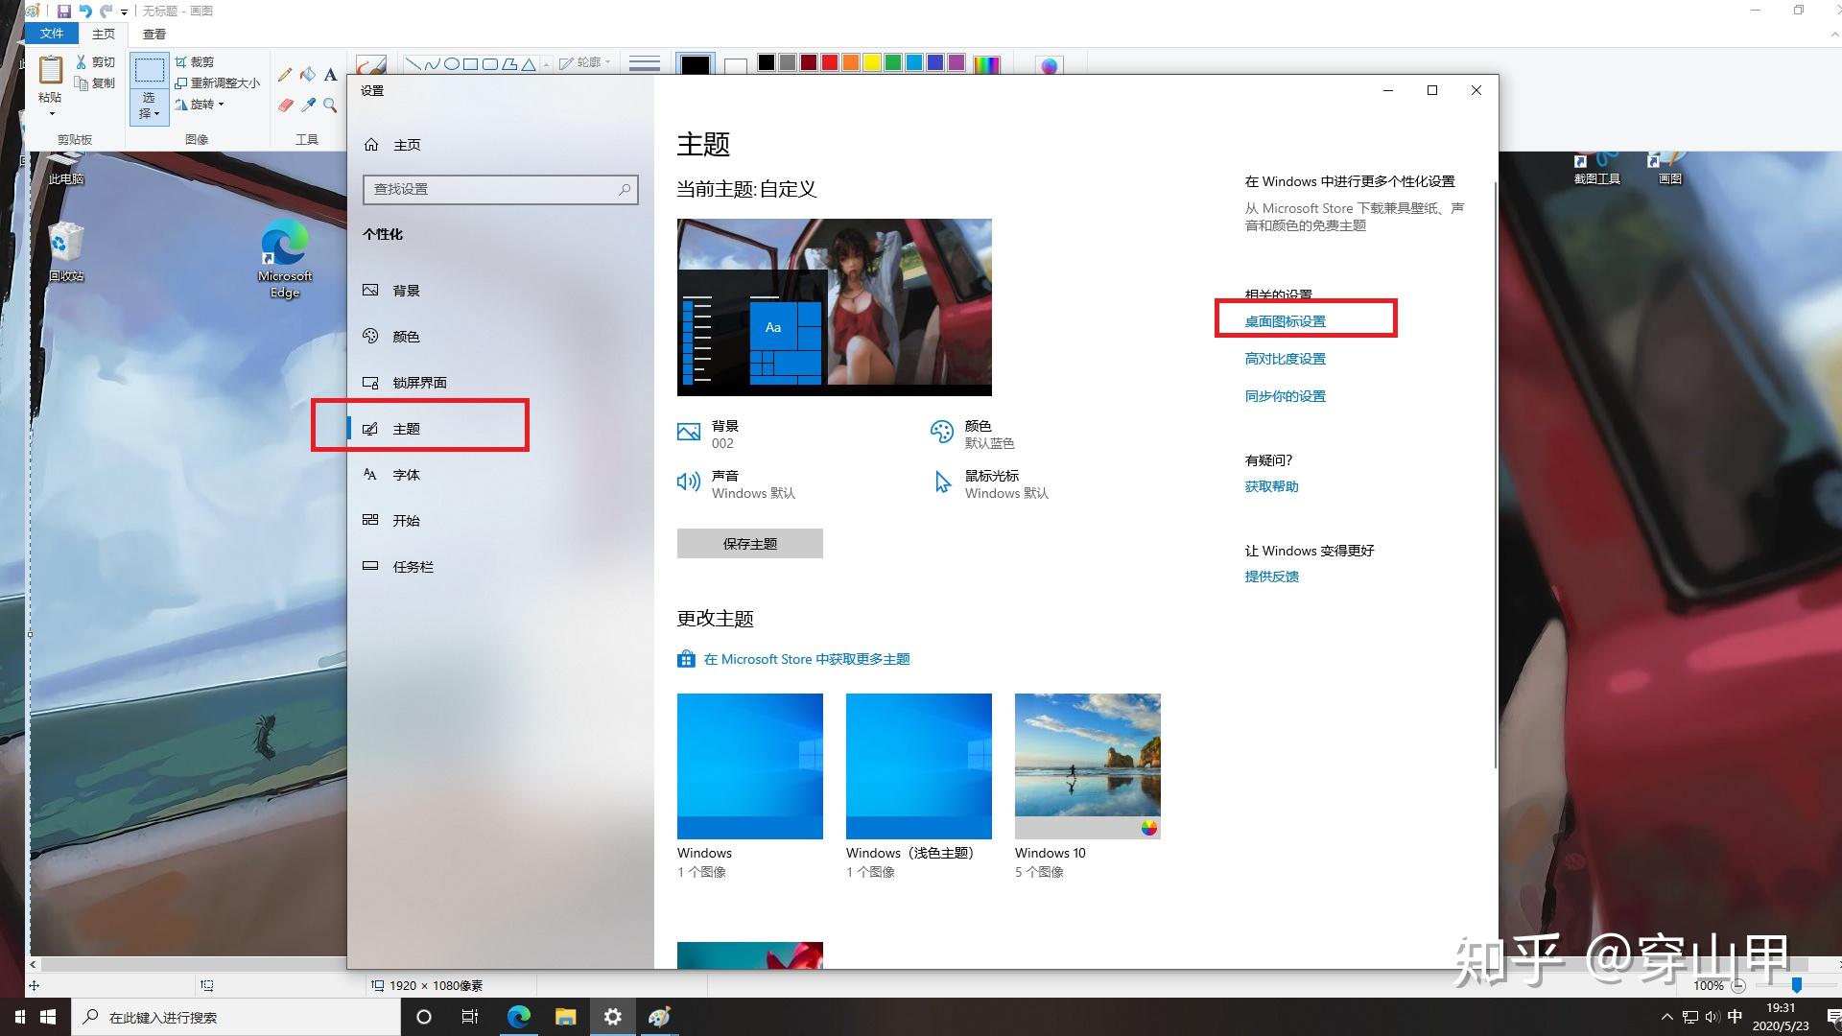Select the Color picker eyedropper tool
Screen dimensions: 1842x1036
308,106
